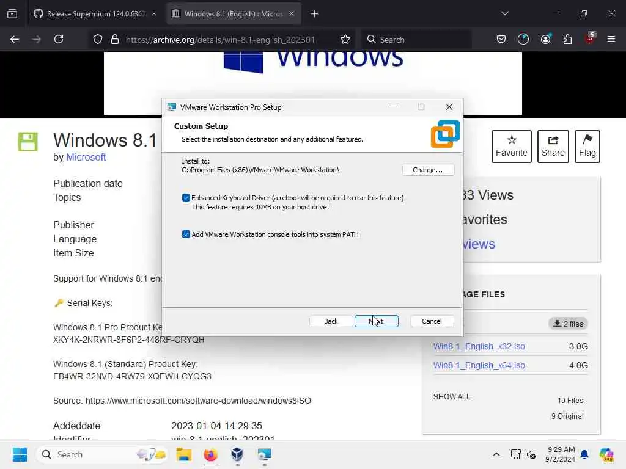Open the VMware installer taskbar icon
Viewport: 626px width, 469px height.
pos(264,454)
